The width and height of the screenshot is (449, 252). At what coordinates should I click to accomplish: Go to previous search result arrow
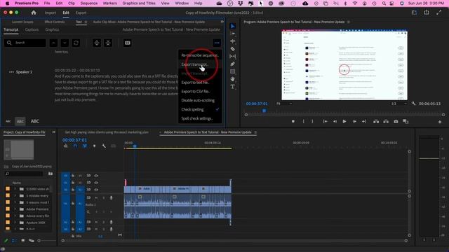pyautogui.click(x=53, y=43)
